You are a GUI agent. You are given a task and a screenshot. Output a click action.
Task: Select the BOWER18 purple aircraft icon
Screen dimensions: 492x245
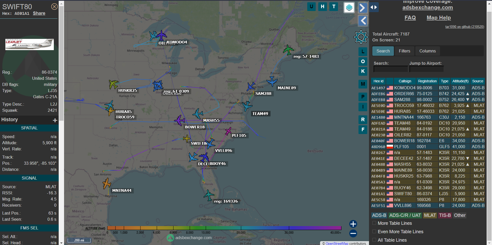pos(179,120)
